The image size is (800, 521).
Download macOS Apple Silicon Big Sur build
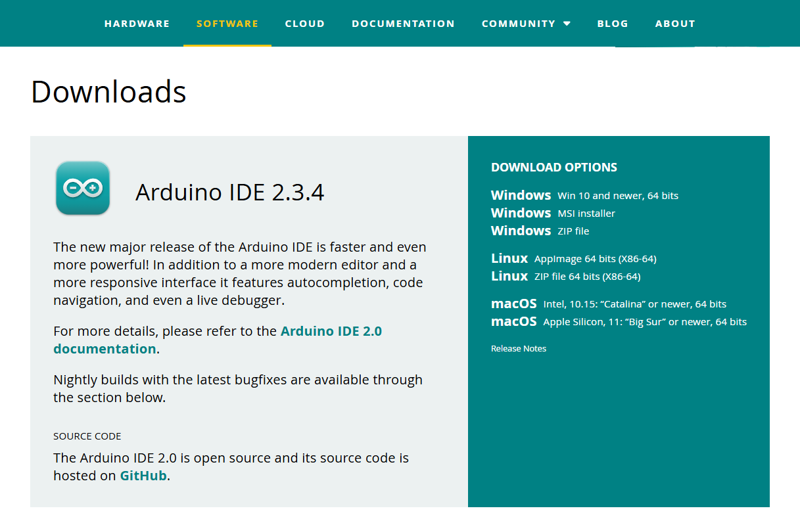[x=619, y=321]
